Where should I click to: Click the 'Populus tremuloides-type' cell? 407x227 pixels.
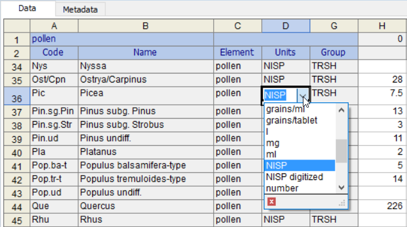[x=146, y=179]
